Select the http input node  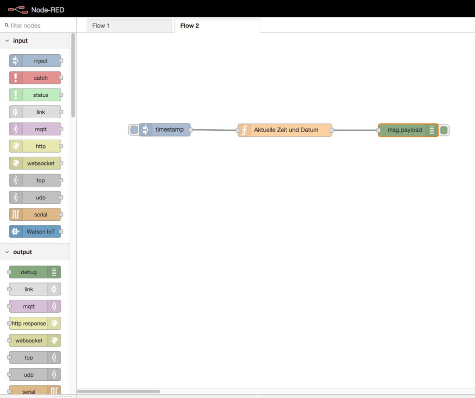pyautogui.click(x=35, y=146)
